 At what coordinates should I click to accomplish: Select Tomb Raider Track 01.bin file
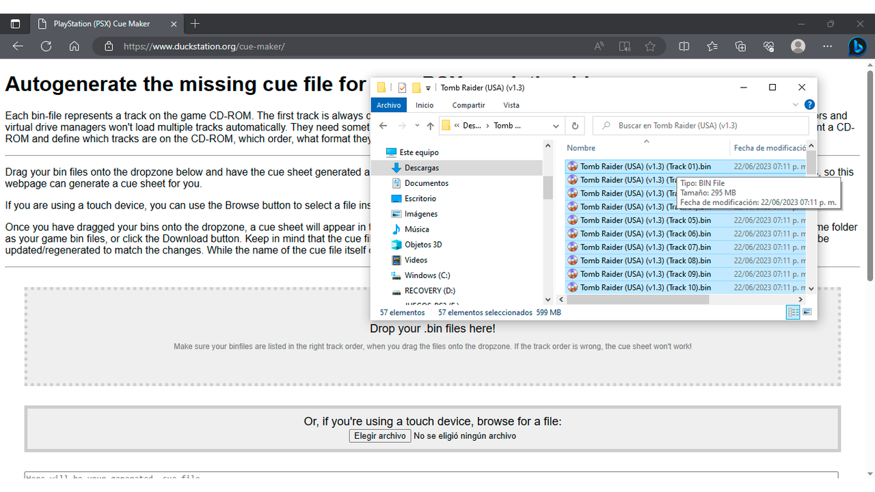686,166
